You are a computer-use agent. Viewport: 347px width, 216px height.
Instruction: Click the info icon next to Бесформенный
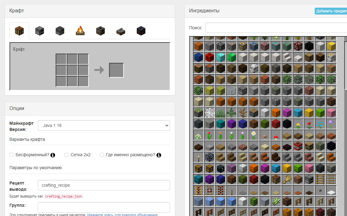point(53,155)
